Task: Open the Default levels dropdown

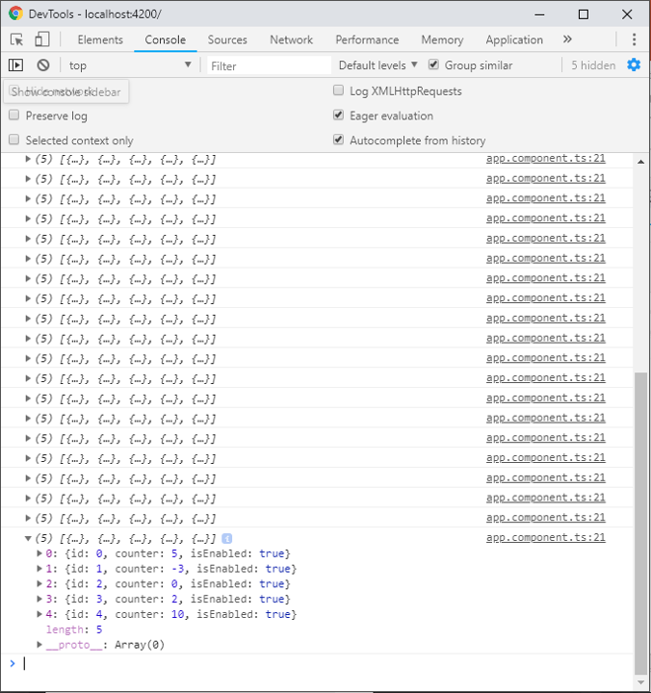Action: [x=378, y=65]
